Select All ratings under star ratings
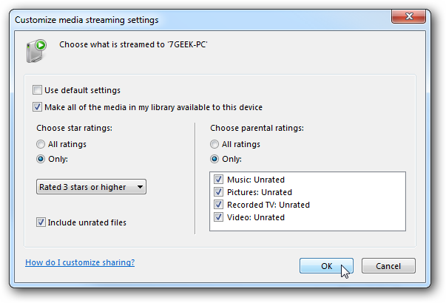Screen dimensions: 446x303 [x=41, y=144]
